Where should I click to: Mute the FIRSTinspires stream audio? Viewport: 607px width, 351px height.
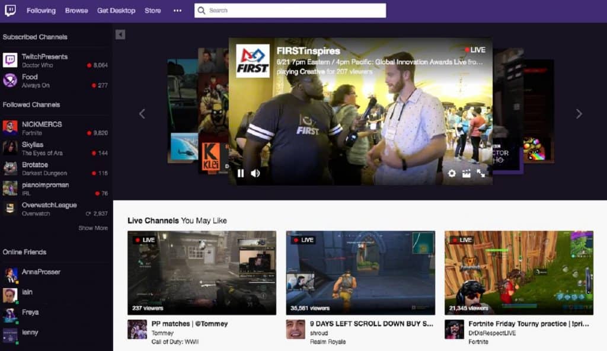pyautogui.click(x=255, y=173)
